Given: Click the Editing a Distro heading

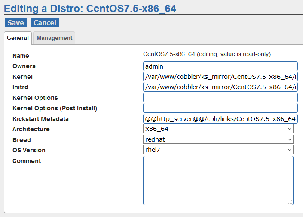Looking at the screenshot, I should coord(90,9).
